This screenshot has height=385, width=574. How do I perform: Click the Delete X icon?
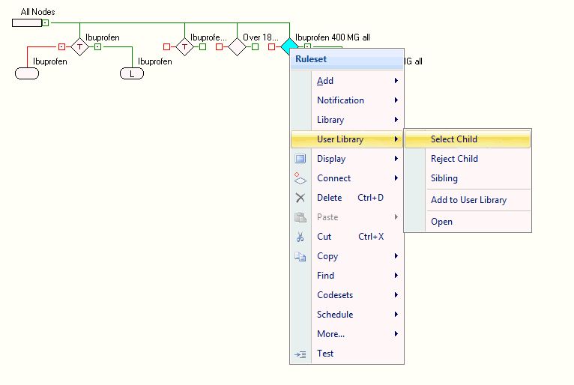[x=300, y=198]
